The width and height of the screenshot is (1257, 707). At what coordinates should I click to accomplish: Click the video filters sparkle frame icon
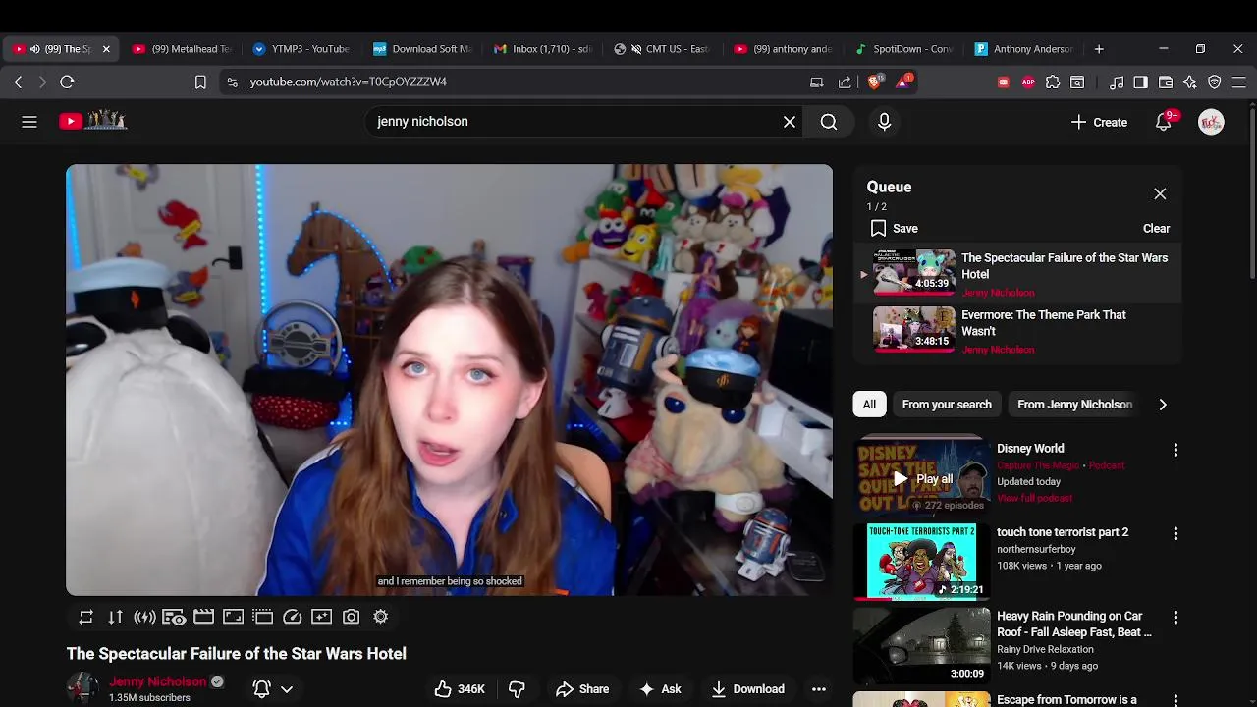click(321, 617)
